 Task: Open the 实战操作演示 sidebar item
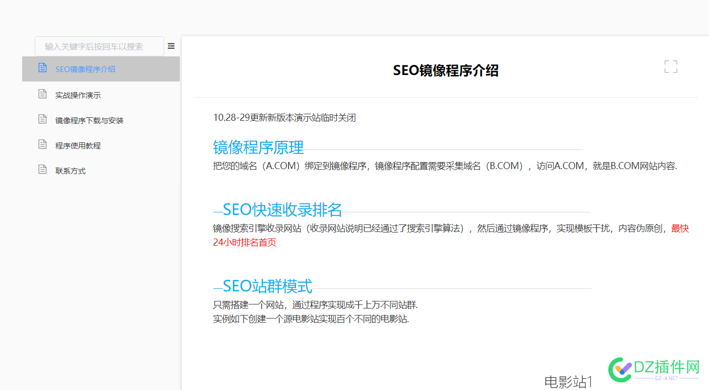coord(101,95)
